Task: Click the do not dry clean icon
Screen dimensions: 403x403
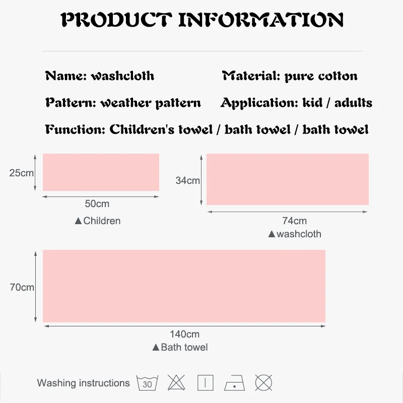Action: (x=263, y=383)
